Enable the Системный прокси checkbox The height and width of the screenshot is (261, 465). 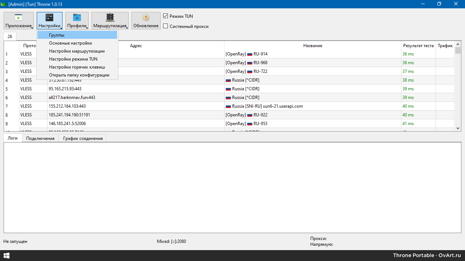166,26
